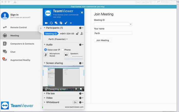179x112 pixels.
Task: Click the Connect button in title bar
Action: [163, 2]
